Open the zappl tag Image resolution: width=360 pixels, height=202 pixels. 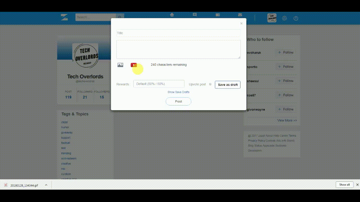(64, 122)
